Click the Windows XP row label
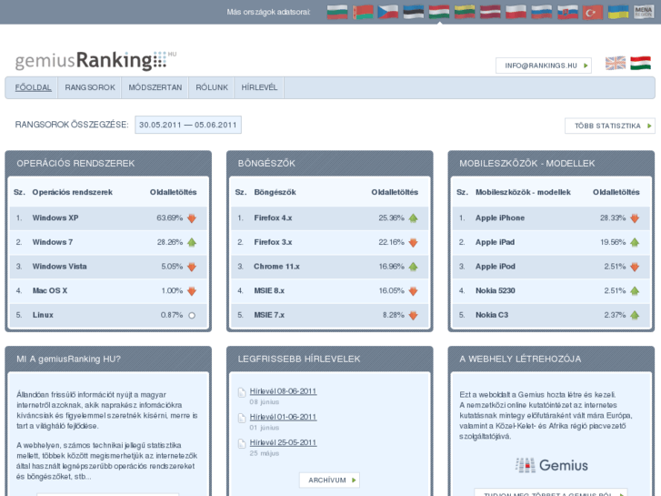661x496 pixels. coord(55,218)
